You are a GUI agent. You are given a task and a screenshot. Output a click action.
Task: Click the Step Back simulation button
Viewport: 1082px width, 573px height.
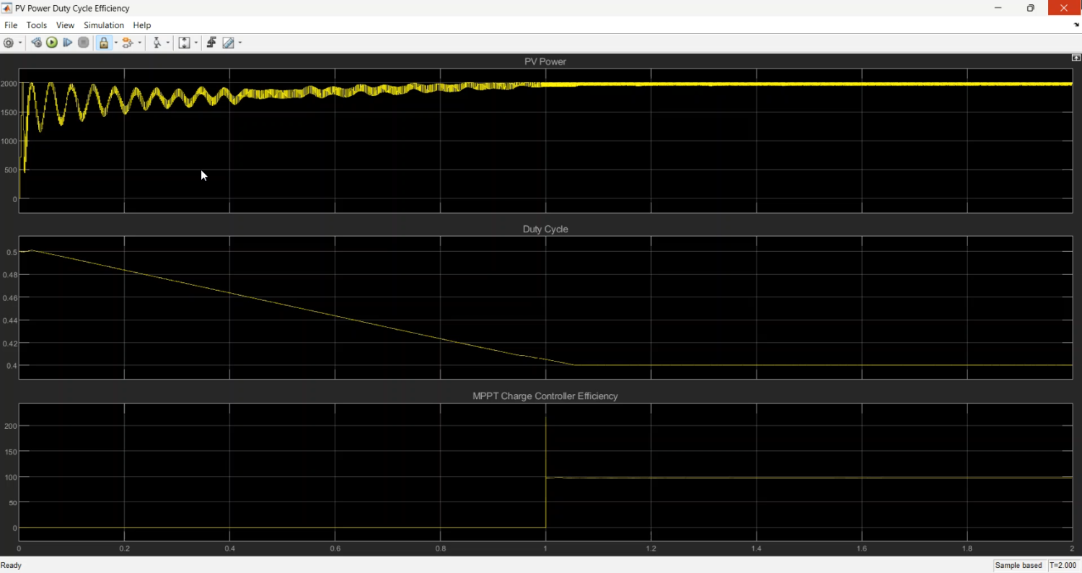pyautogui.click(x=36, y=43)
